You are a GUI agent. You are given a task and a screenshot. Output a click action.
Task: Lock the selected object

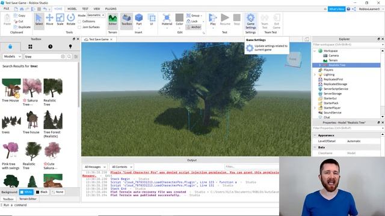tap(192, 22)
